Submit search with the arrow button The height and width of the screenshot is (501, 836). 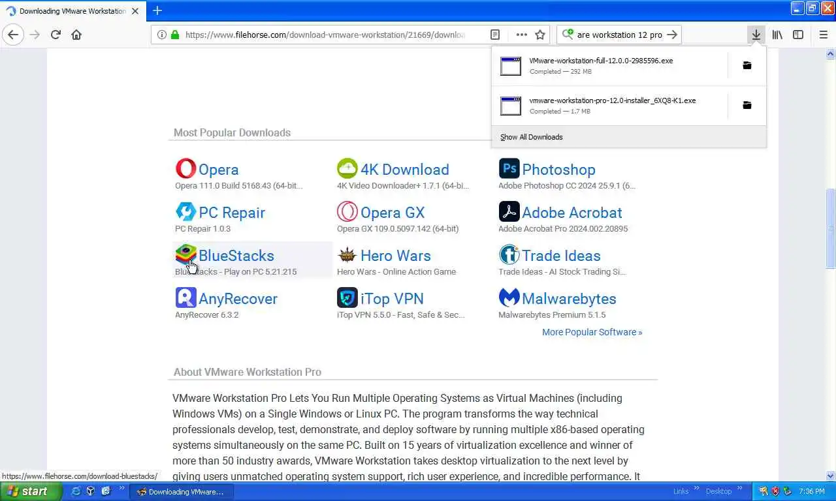click(x=672, y=35)
